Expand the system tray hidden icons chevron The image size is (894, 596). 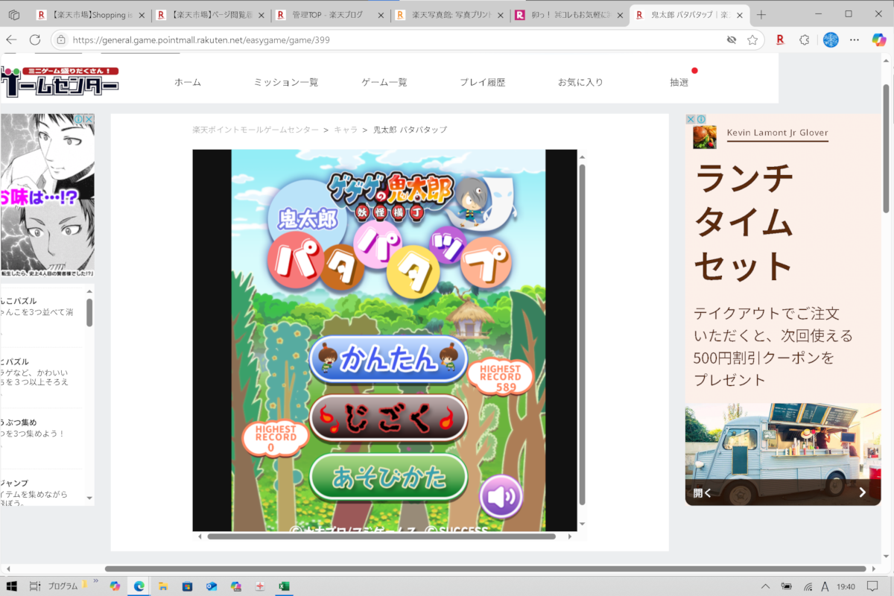(765, 586)
